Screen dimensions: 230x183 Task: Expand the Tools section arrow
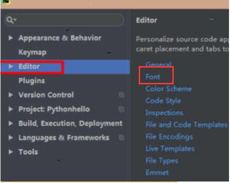(x=11, y=152)
